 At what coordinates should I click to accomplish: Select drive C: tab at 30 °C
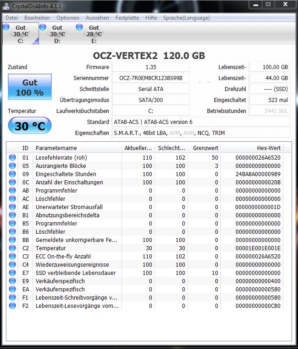[x=21, y=34]
